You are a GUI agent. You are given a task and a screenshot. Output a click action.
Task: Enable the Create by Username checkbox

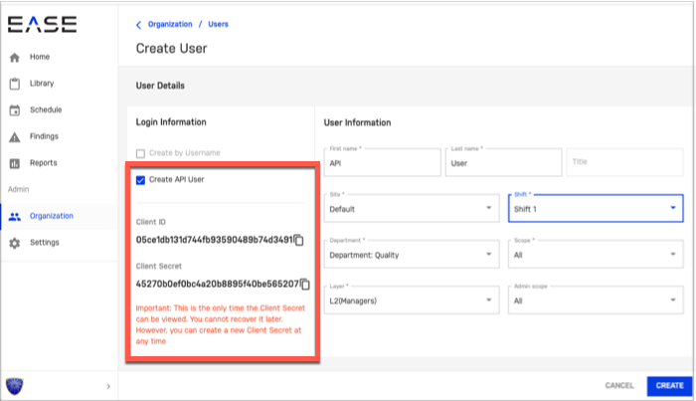[x=141, y=152]
